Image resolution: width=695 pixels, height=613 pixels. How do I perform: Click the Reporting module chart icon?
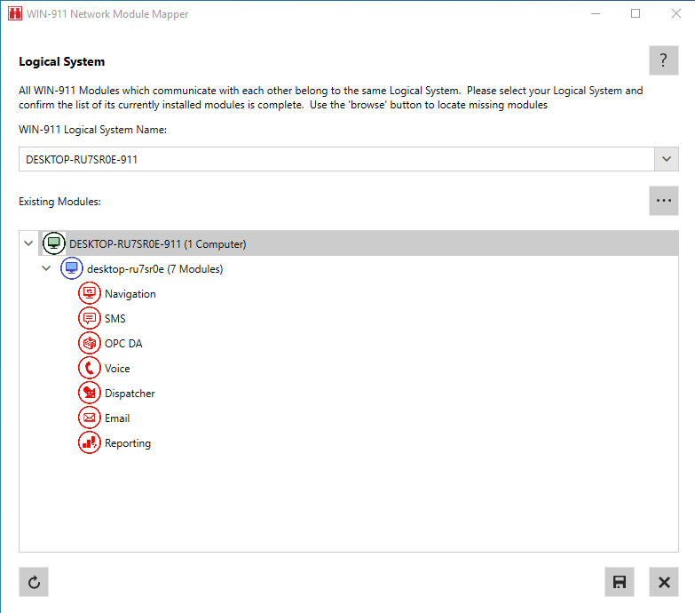pos(90,442)
